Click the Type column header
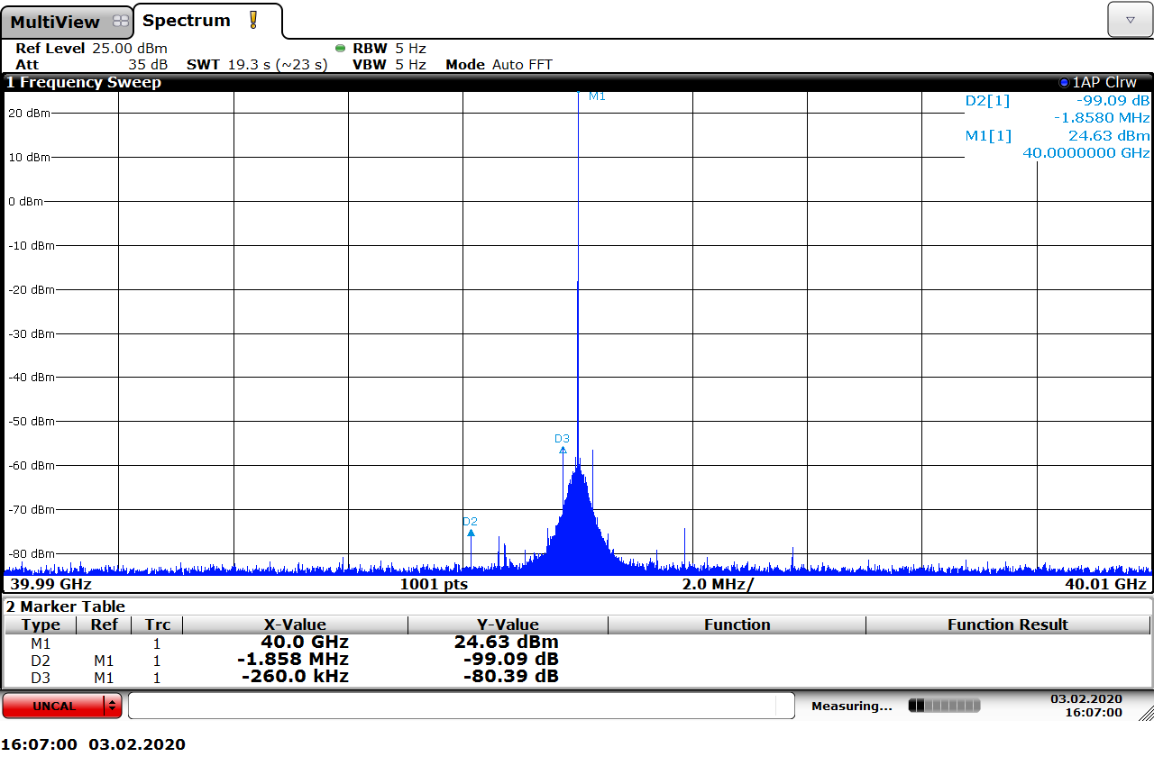Screen dimensions: 1154x766 (x=41, y=625)
